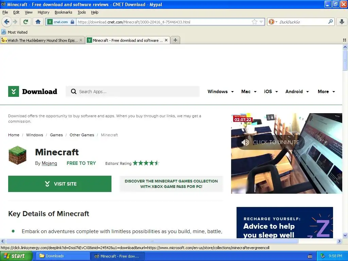Expand the iOS category dropdown
The height and width of the screenshot is (261, 348).
[271, 91]
